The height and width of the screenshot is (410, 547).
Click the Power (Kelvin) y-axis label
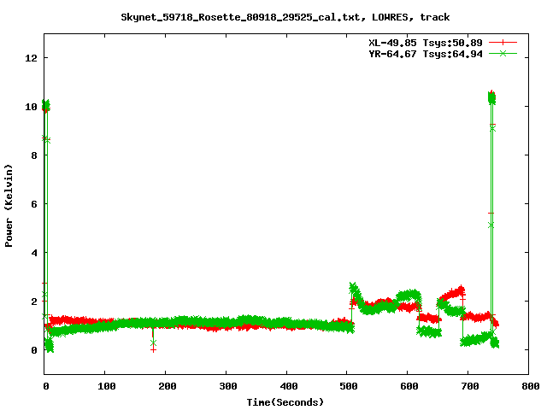[x=9, y=206]
